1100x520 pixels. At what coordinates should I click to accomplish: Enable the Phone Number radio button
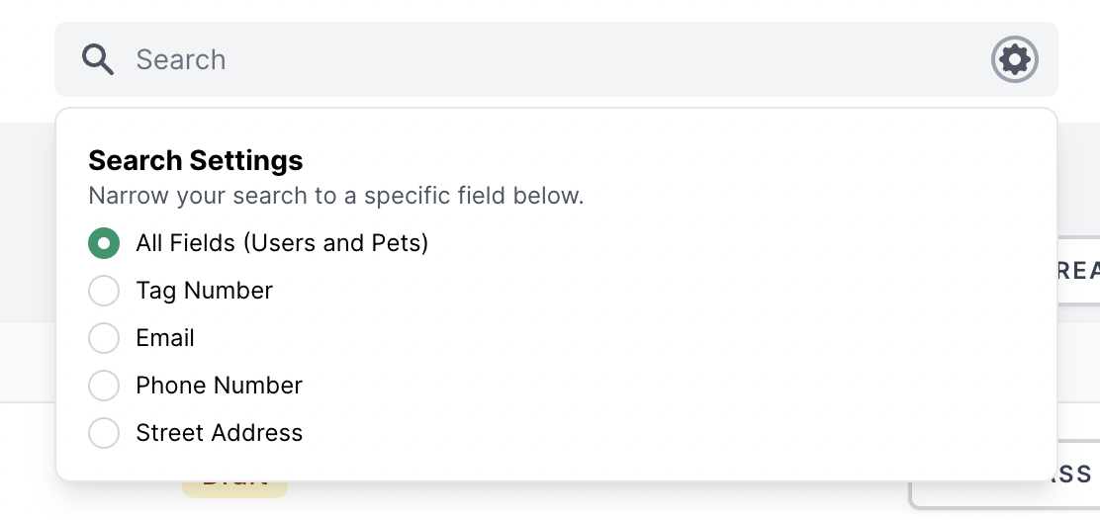(104, 386)
